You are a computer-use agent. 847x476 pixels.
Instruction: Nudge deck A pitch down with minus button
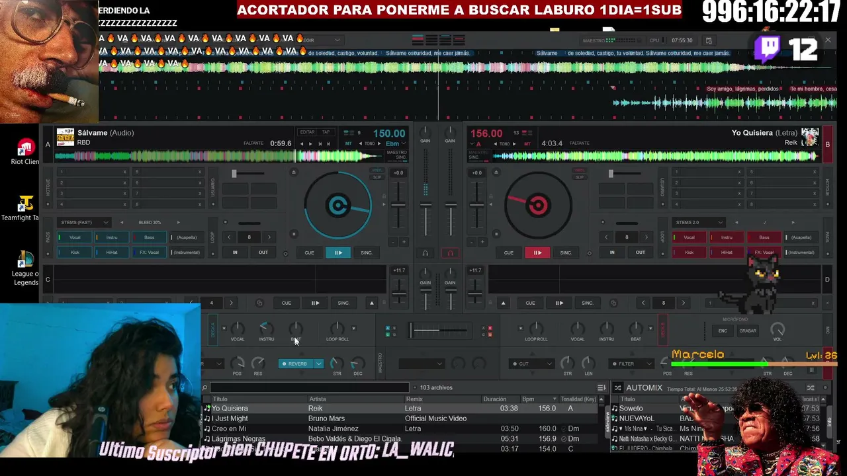click(x=392, y=242)
